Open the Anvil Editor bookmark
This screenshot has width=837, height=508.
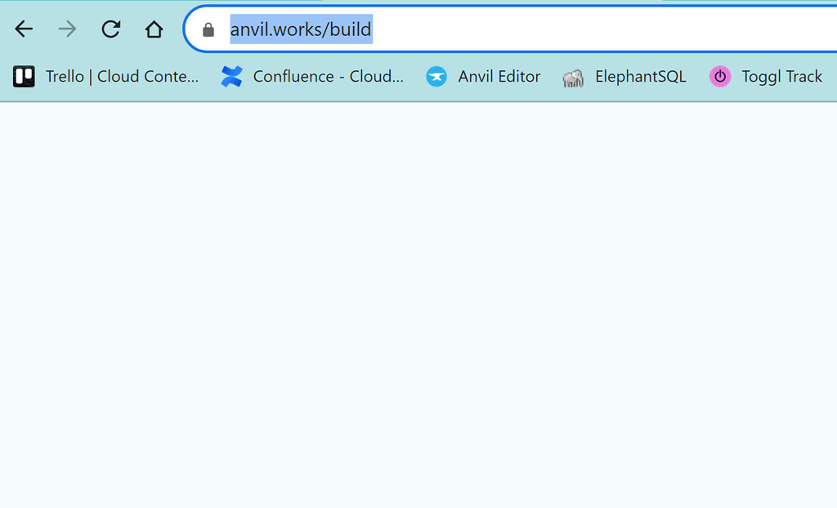click(499, 76)
